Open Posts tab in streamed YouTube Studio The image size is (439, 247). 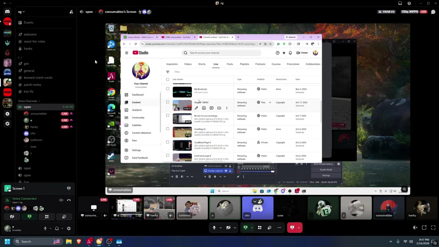coord(229,64)
